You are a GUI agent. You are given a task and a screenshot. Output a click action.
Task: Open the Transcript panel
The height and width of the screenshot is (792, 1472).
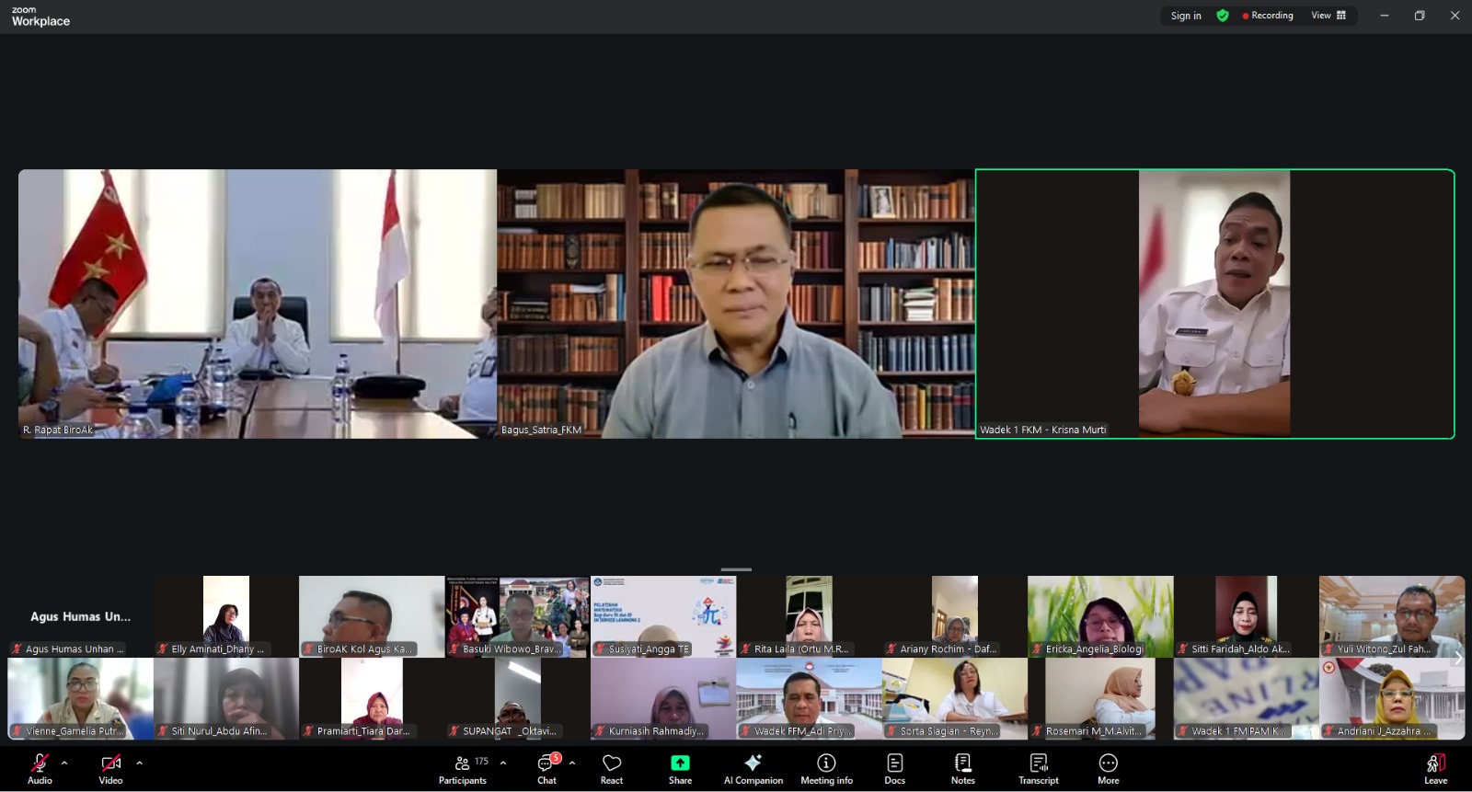(x=1038, y=769)
